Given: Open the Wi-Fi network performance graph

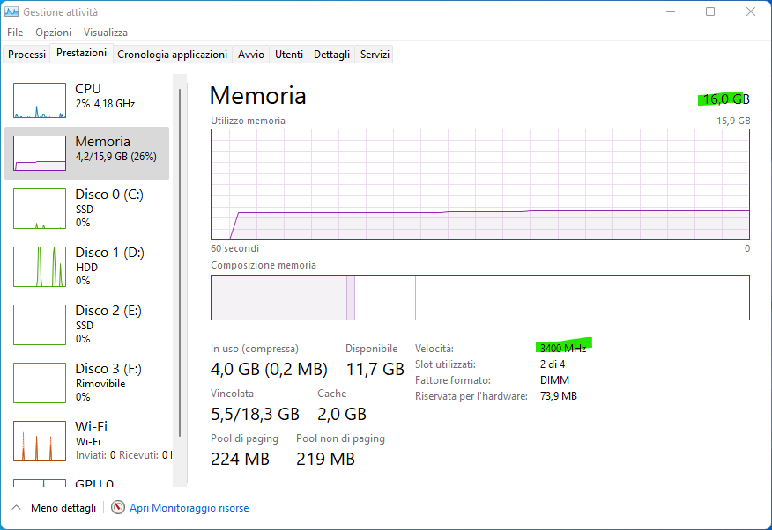Looking at the screenshot, I should (40, 440).
